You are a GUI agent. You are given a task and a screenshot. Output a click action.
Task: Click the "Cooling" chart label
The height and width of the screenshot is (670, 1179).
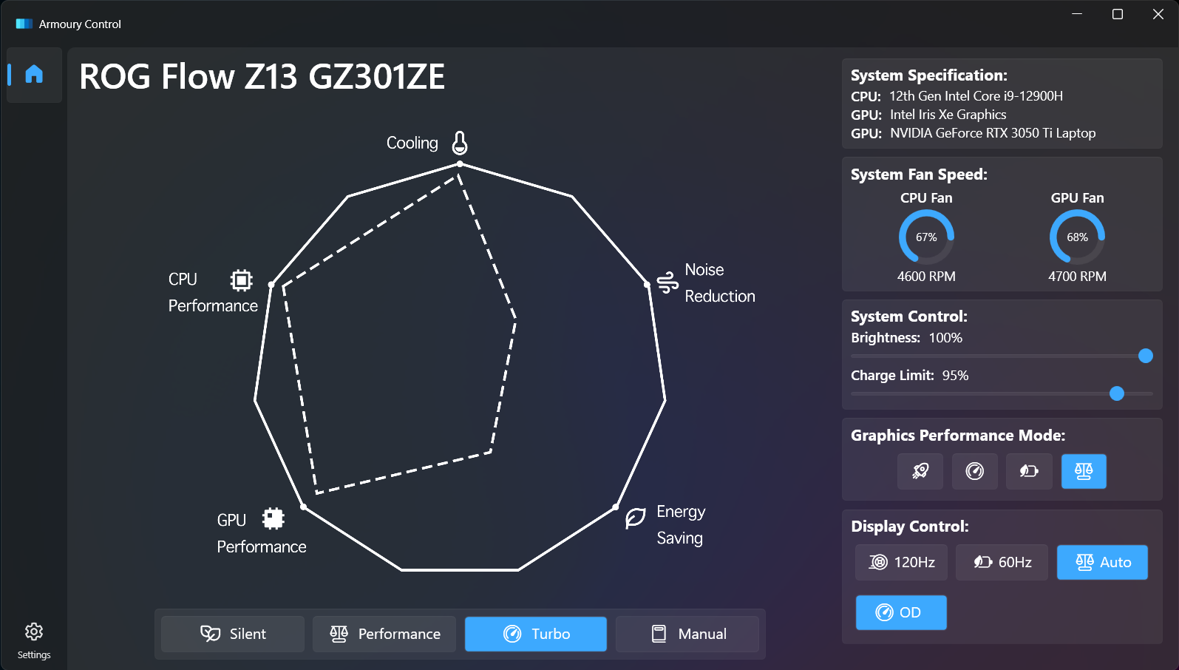(x=412, y=143)
